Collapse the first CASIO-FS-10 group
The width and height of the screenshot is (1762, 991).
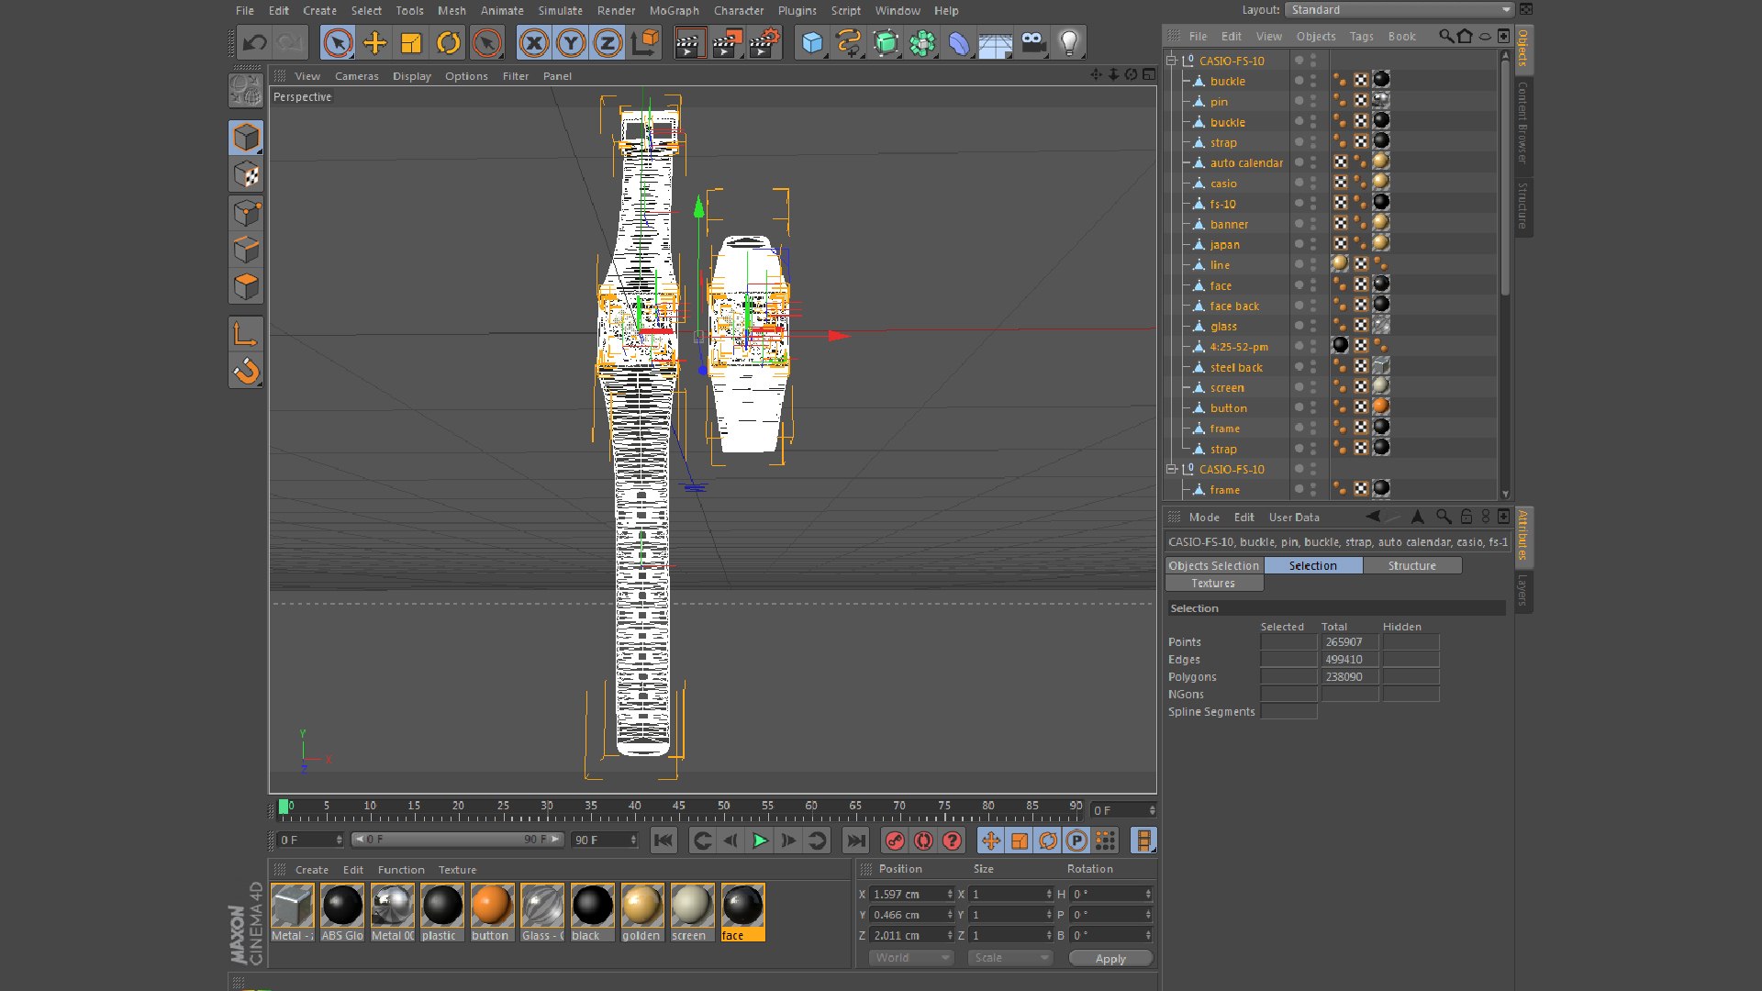coord(1172,61)
